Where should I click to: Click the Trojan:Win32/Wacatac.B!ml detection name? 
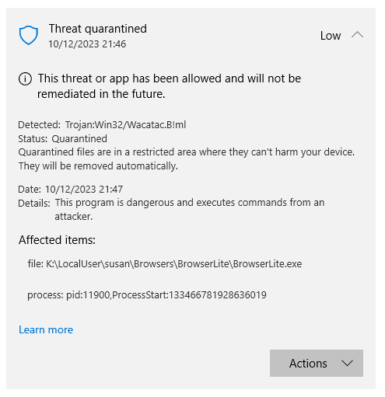click(x=125, y=125)
